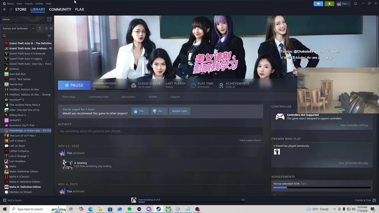This screenshot has height=213, width=379.
Task: Select Left 4 Dead 2
Action: 17,141
